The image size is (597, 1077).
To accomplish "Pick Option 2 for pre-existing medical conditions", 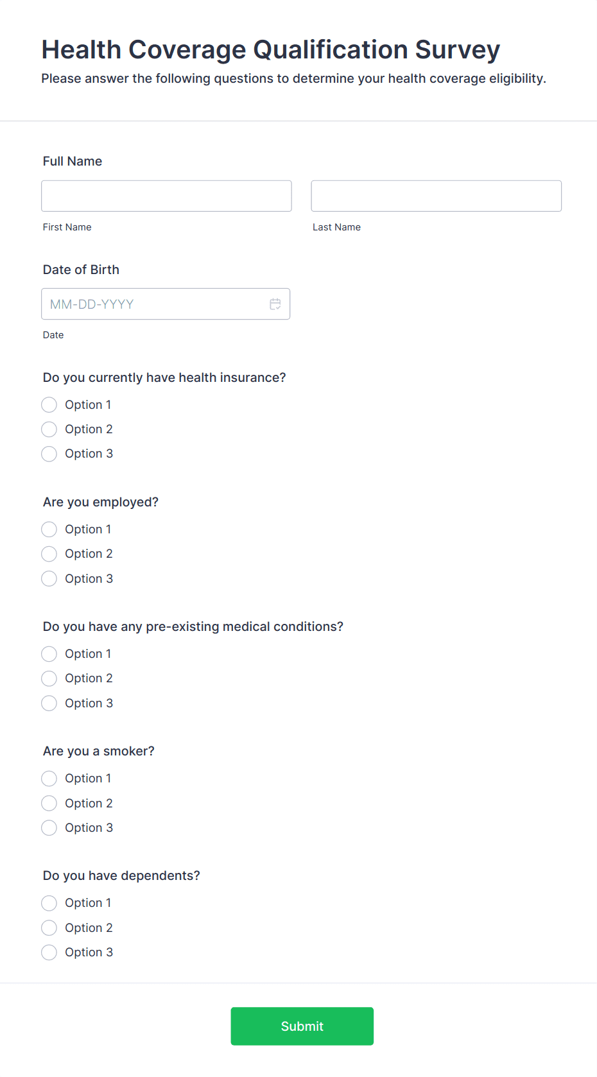I will coord(49,678).
